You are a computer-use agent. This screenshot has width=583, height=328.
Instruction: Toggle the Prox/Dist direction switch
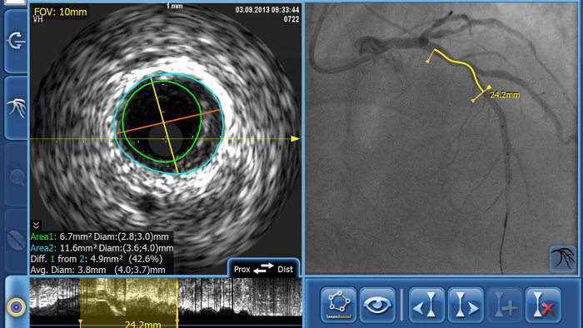pyautogui.click(x=264, y=269)
